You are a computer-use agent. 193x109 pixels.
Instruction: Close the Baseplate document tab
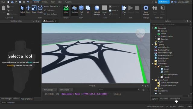coord(55,21)
